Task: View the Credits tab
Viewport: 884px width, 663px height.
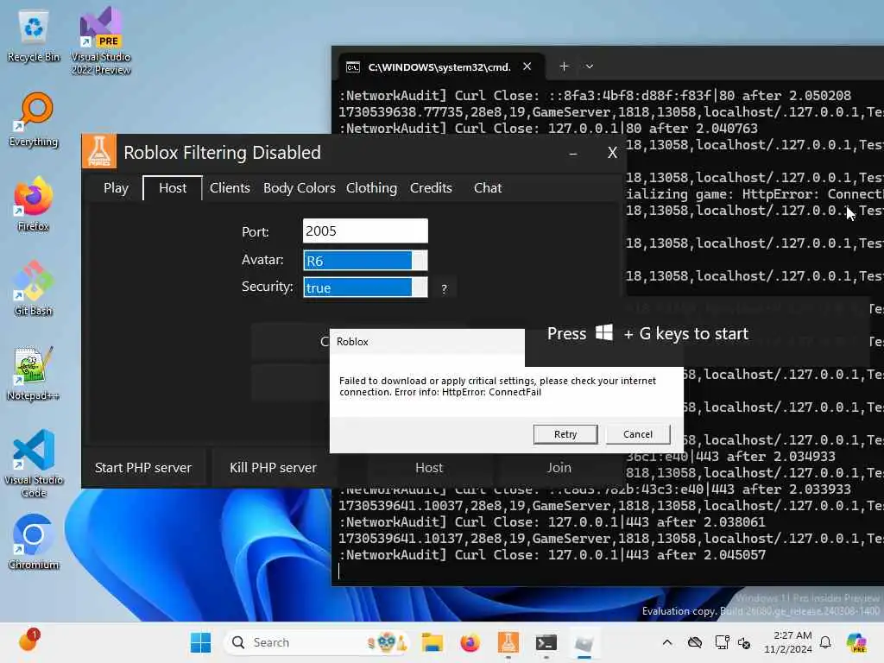Action: tap(431, 187)
